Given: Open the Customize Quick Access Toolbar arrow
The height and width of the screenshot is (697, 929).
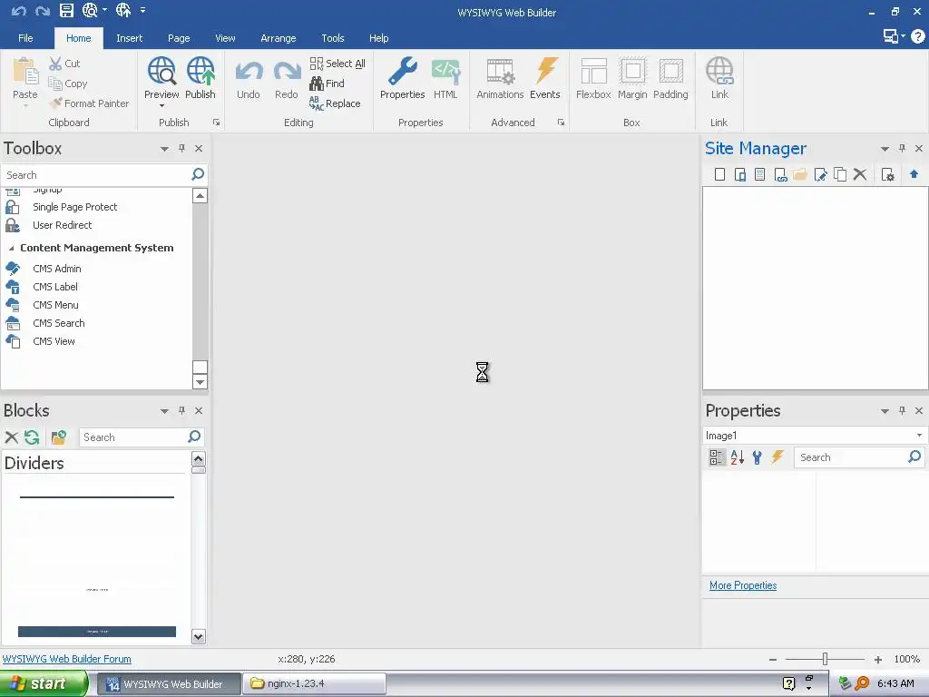Looking at the screenshot, I should (142, 11).
